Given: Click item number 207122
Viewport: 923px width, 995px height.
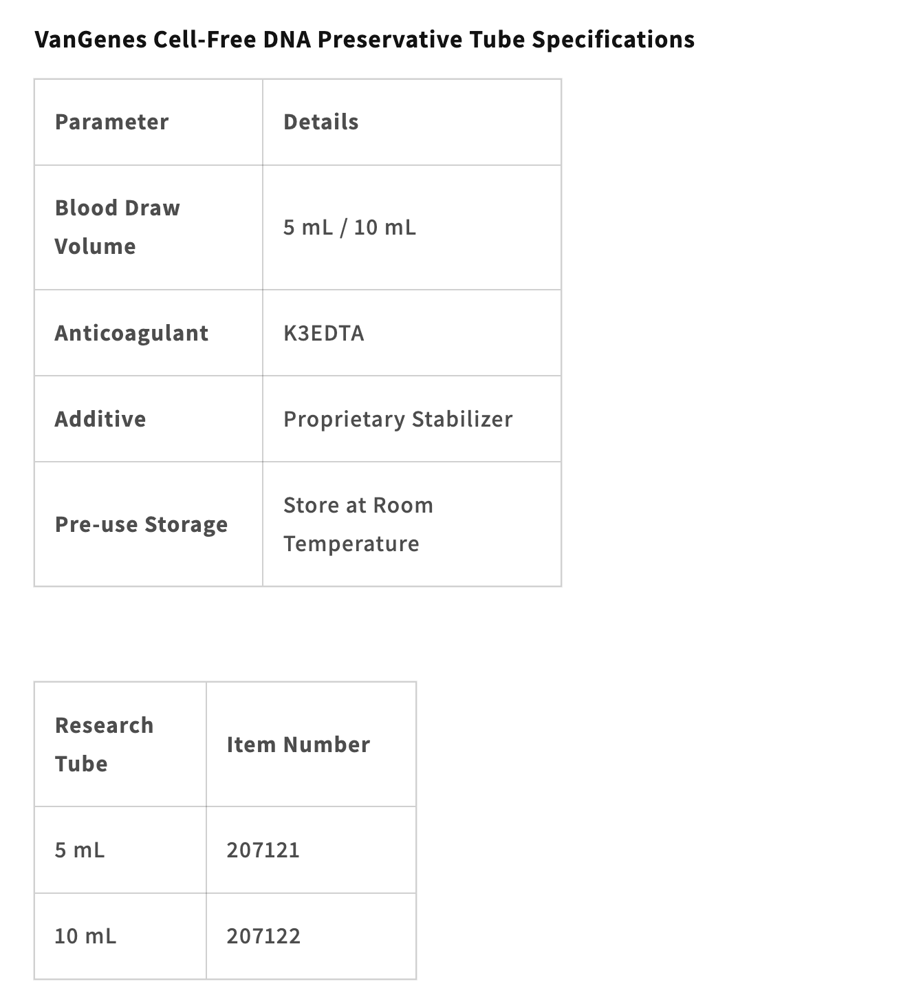Looking at the screenshot, I should [263, 937].
